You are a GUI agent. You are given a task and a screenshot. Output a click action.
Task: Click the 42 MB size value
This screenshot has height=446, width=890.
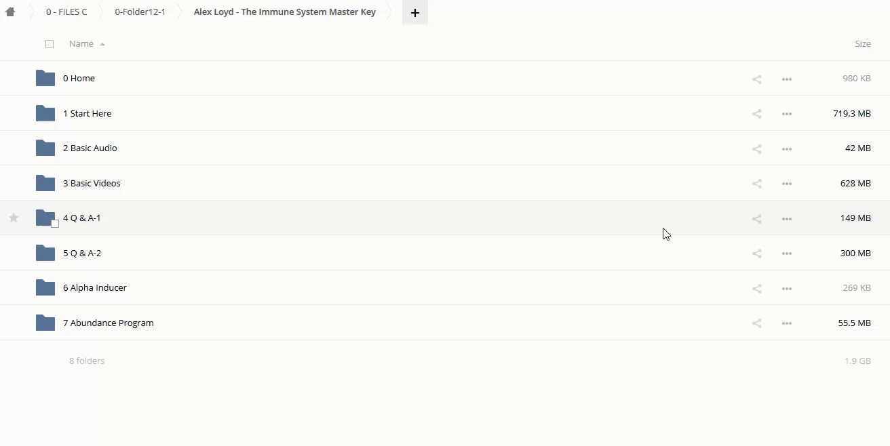tap(858, 148)
